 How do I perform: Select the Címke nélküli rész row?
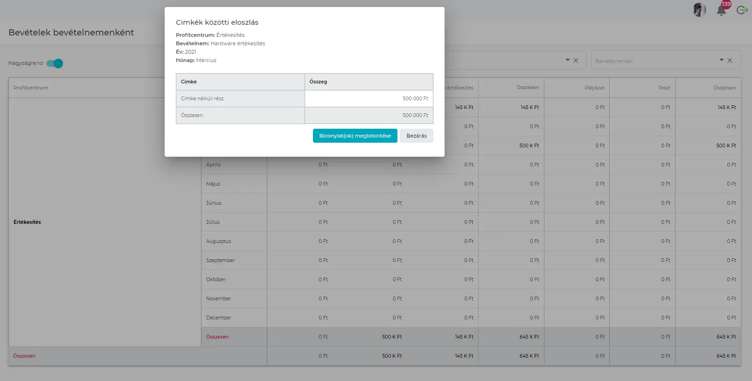(x=202, y=98)
